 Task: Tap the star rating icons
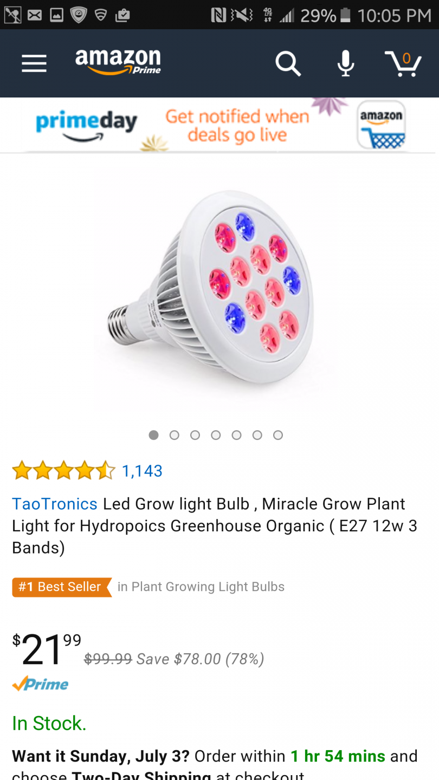click(x=64, y=471)
